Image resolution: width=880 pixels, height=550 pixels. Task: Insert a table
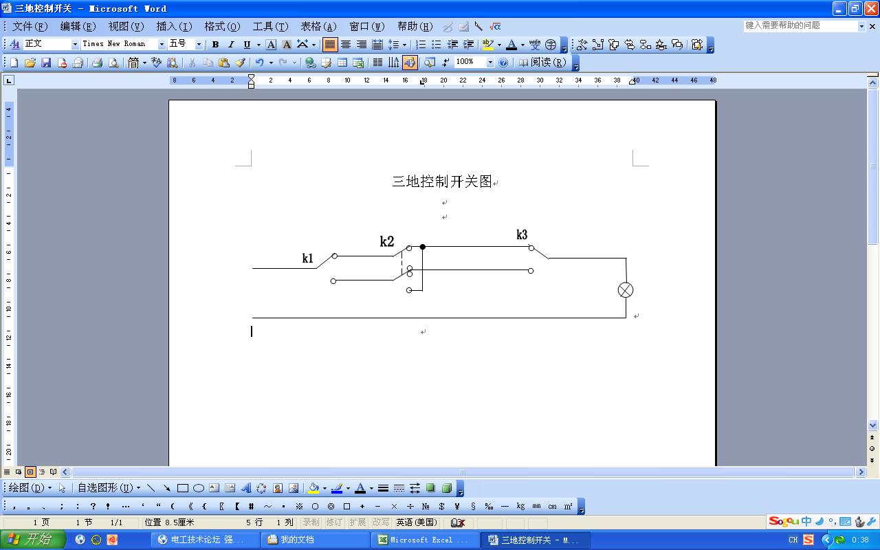point(342,63)
